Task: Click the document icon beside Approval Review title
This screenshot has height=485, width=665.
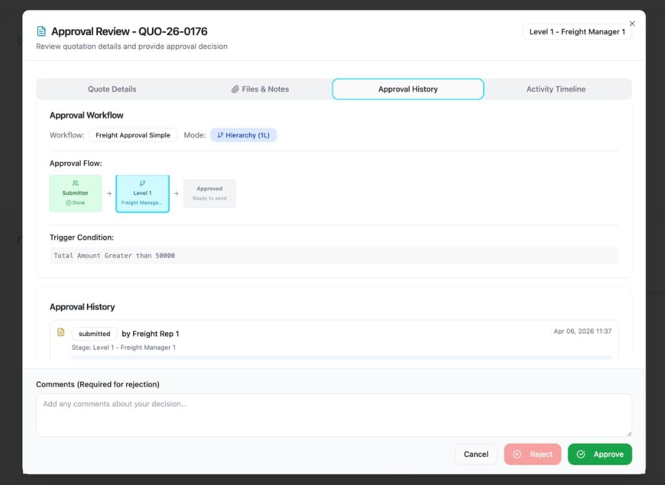Action: (41, 30)
